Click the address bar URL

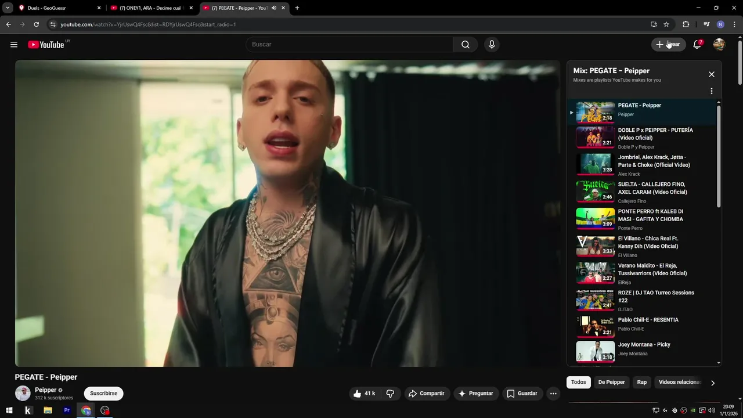[148, 24]
